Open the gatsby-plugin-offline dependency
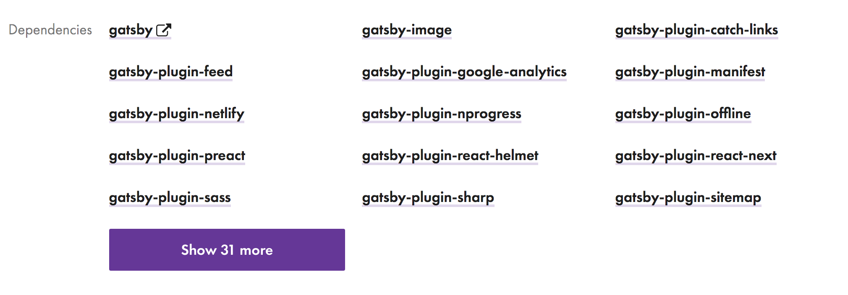The width and height of the screenshot is (848, 295). click(x=683, y=114)
